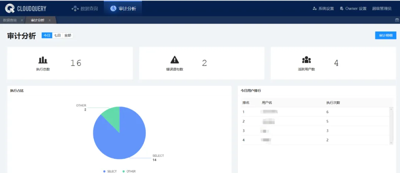Select the 今日 time range option

tap(47, 35)
